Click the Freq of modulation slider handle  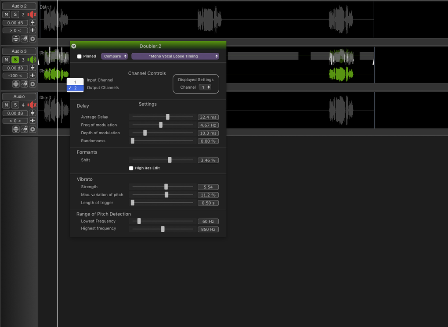point(161,125)
